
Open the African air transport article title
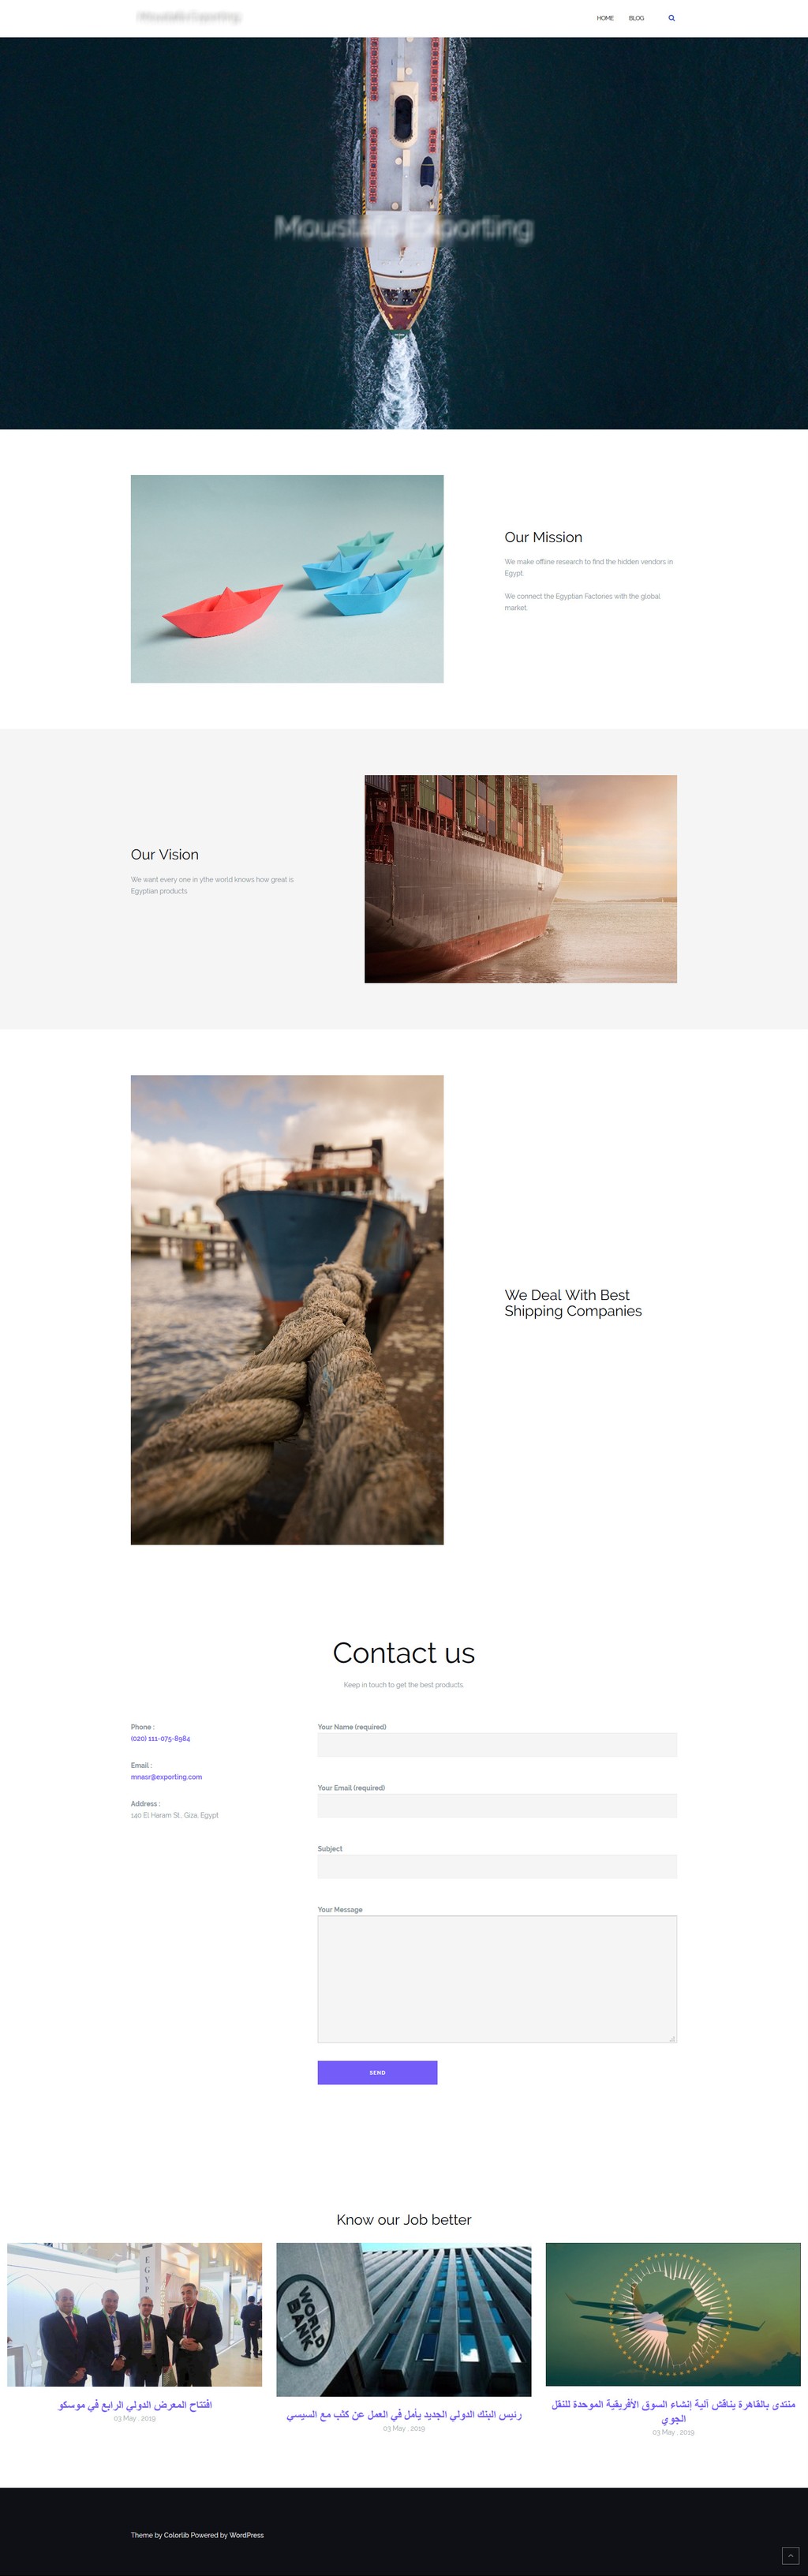point(673,2410)
